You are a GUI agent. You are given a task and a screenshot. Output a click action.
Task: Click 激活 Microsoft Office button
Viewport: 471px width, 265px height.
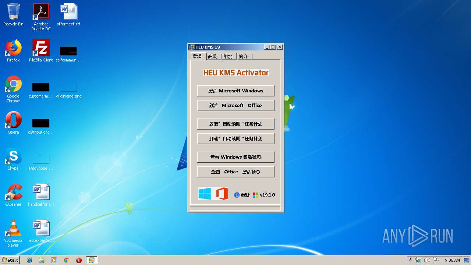(x=236, y=106)
